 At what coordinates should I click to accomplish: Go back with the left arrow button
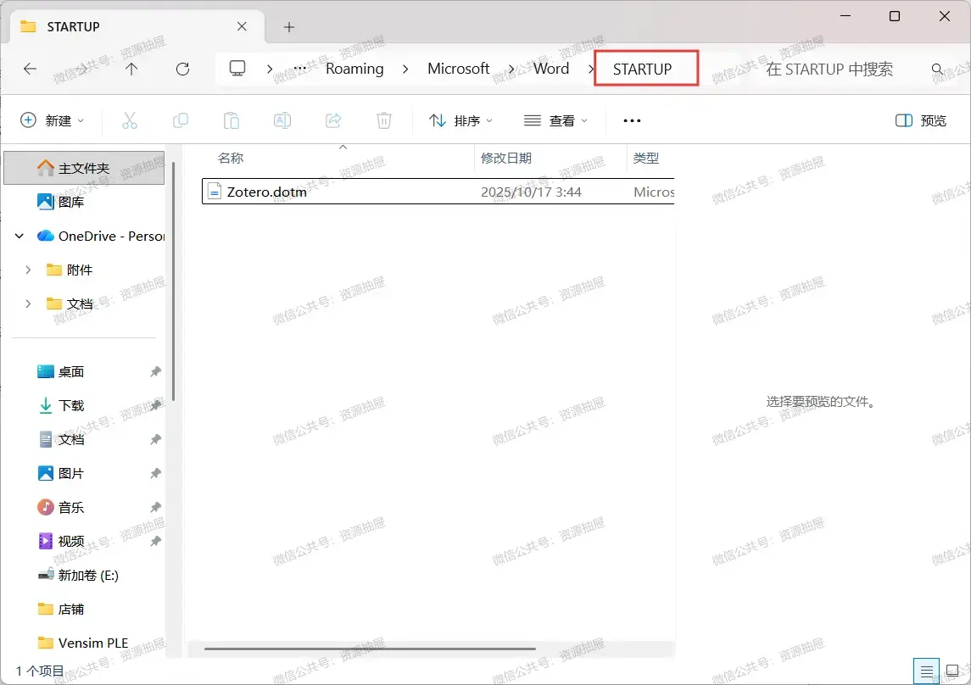pyautogui.click(x=30, y=69)
